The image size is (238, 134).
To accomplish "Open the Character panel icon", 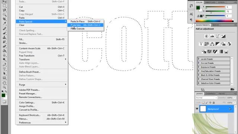I will tap(191, 14).
